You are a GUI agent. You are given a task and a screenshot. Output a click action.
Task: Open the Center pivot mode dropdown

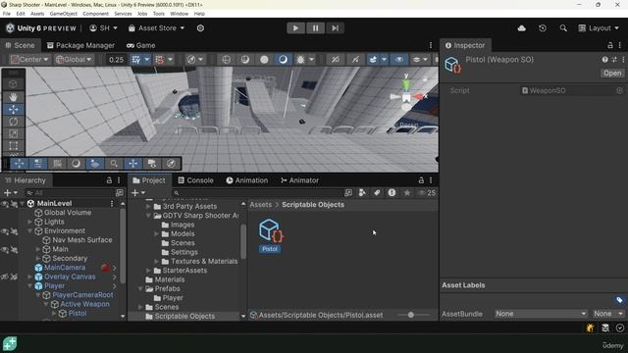coord(29,60)
